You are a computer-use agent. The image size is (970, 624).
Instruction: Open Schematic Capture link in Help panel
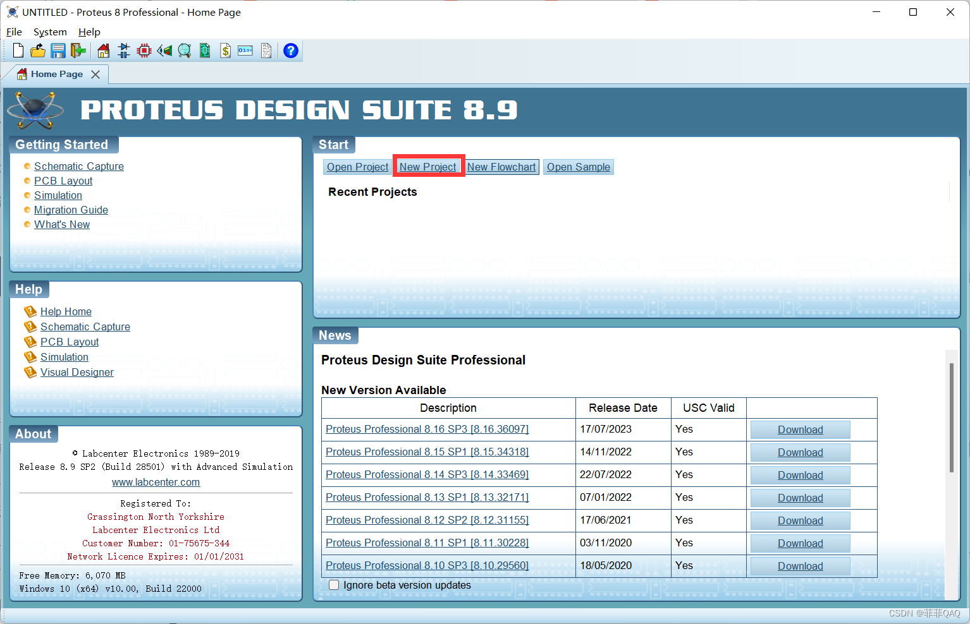(85, 327)
